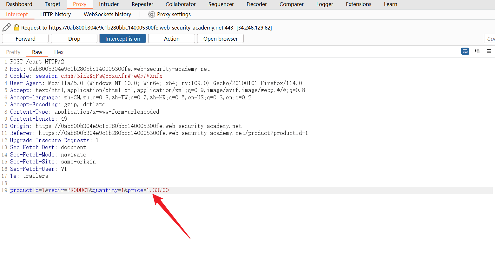Open the Action dropdown menu
This screenshot has width=495, height=253.
171,39
